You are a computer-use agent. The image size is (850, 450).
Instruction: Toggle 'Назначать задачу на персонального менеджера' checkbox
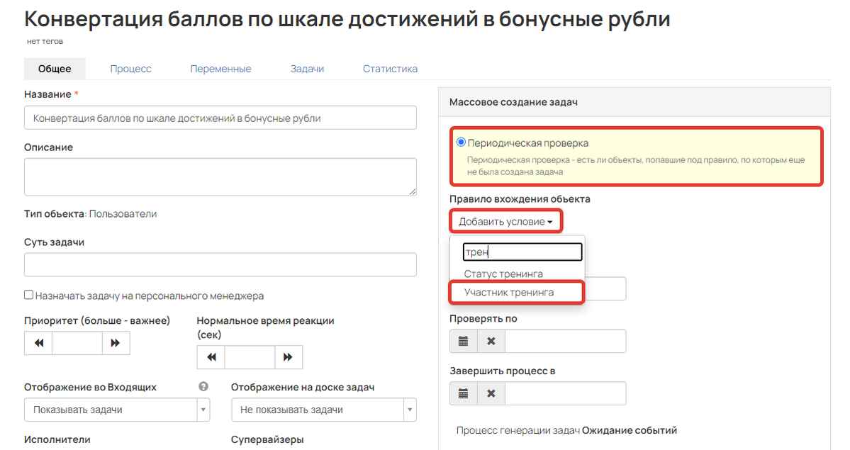29,295
